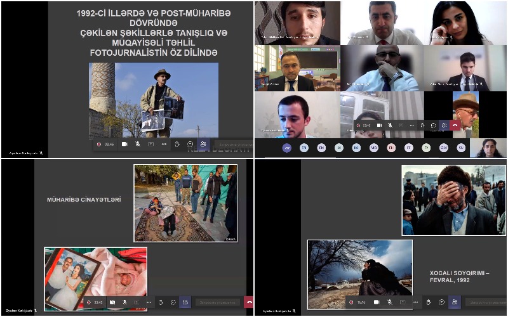508x317 pixels.
Task: Show participants in the 1992-ci illərdə slide toolbar
Action: (203, 145)
